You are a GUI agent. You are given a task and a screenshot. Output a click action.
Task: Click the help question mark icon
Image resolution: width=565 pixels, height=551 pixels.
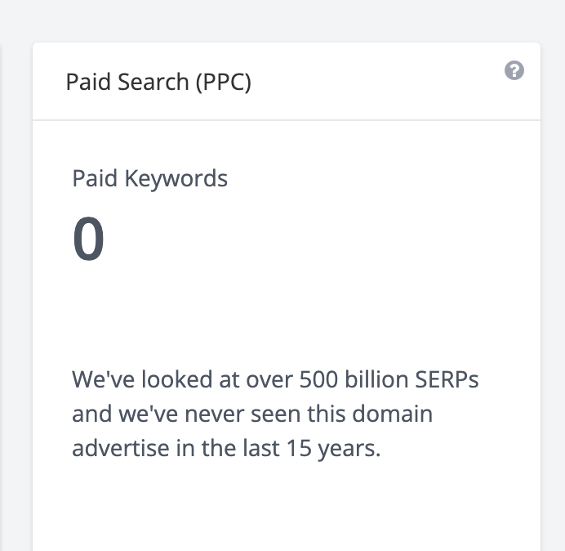point(514,70)
